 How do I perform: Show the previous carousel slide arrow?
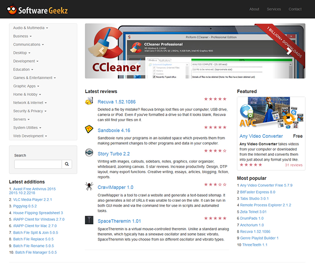click(x=101, y=51)
